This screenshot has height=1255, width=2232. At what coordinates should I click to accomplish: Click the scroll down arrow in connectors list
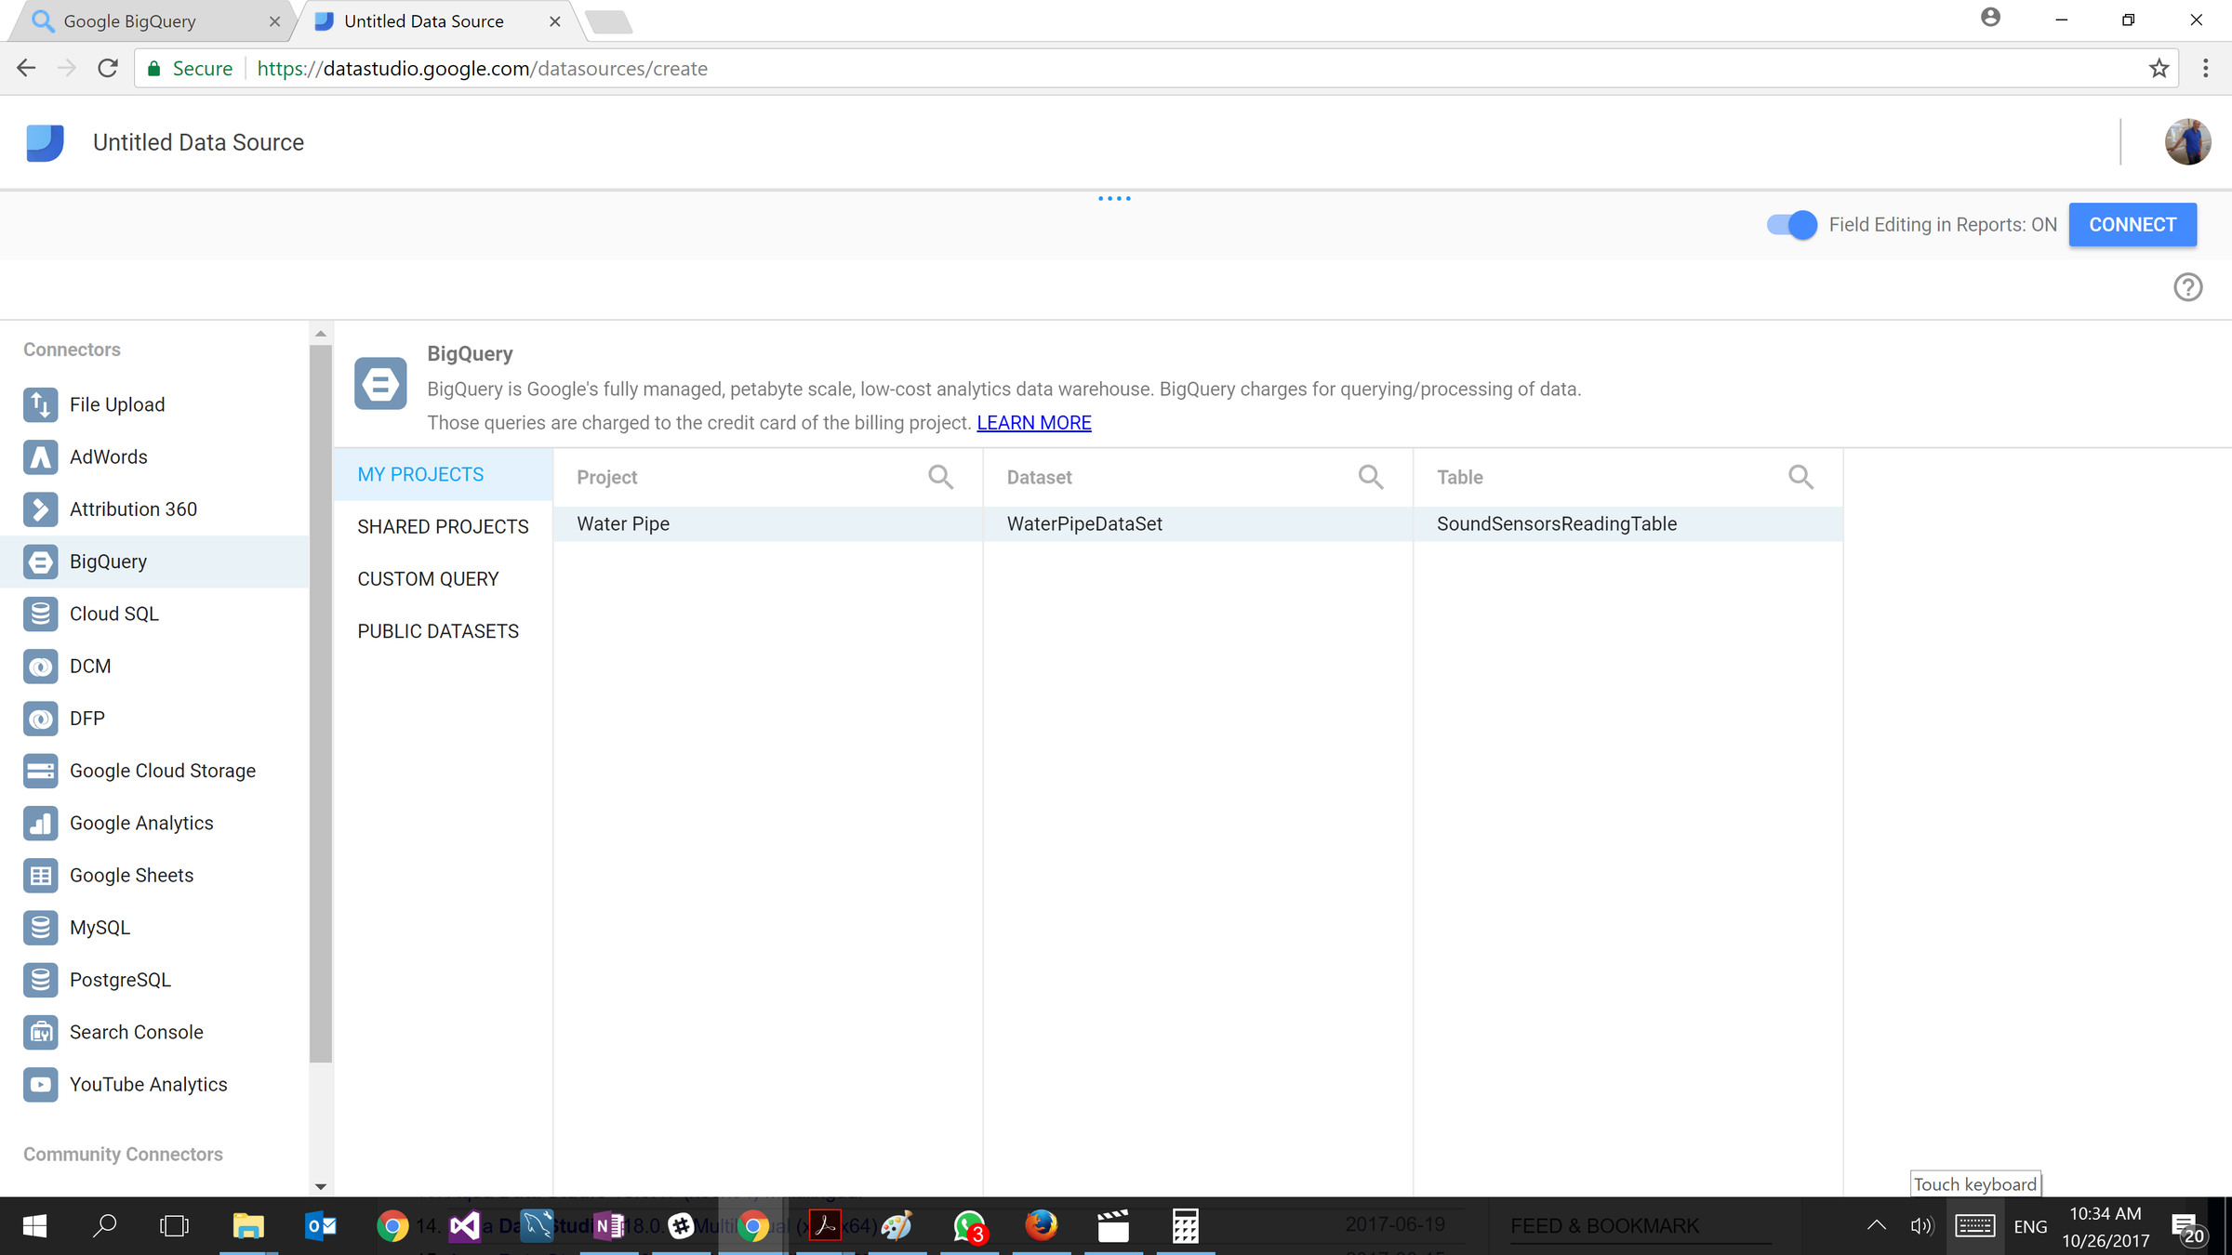[321, 1186]
